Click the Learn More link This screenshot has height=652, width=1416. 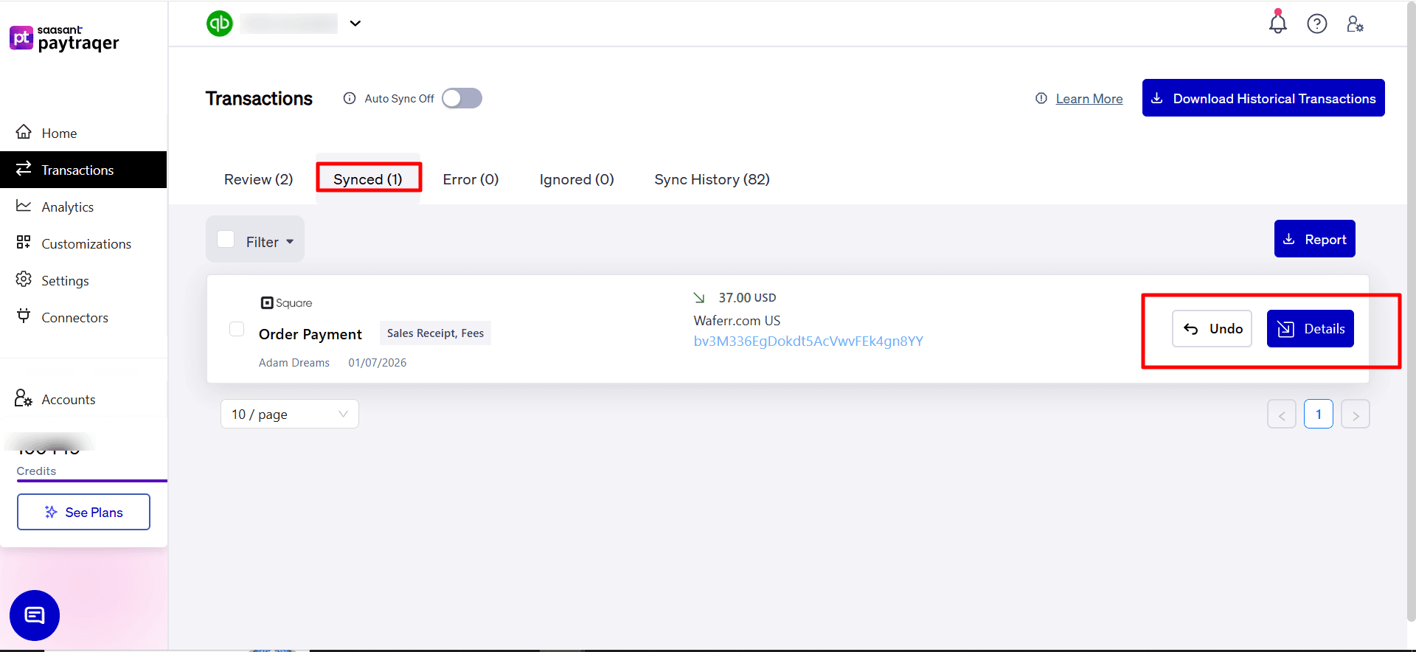[x=1089, y=99]
